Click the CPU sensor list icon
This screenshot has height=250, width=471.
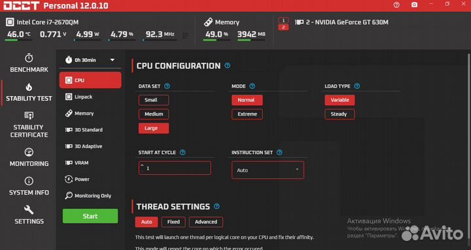tap(186, 35)
